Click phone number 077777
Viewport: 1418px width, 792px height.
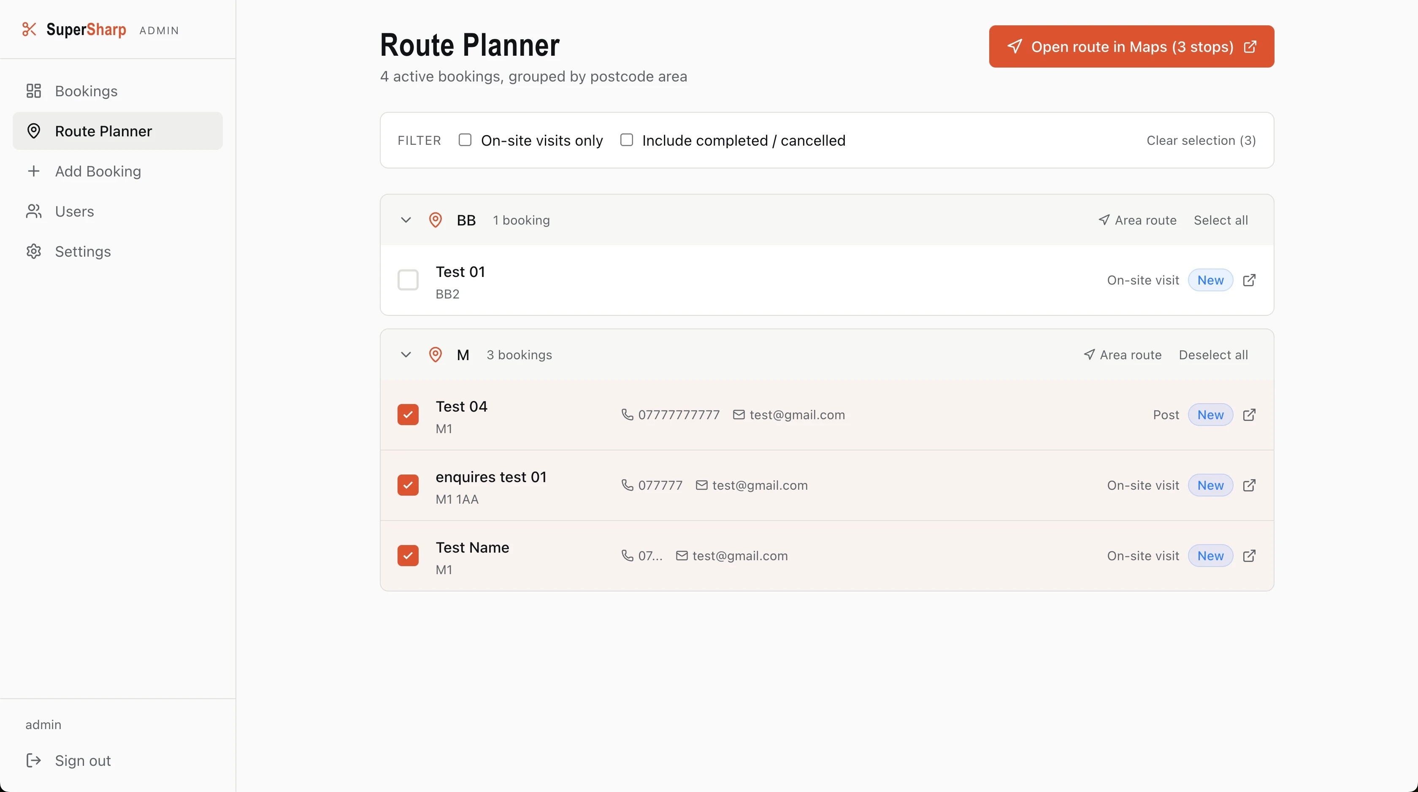point(660,485)
